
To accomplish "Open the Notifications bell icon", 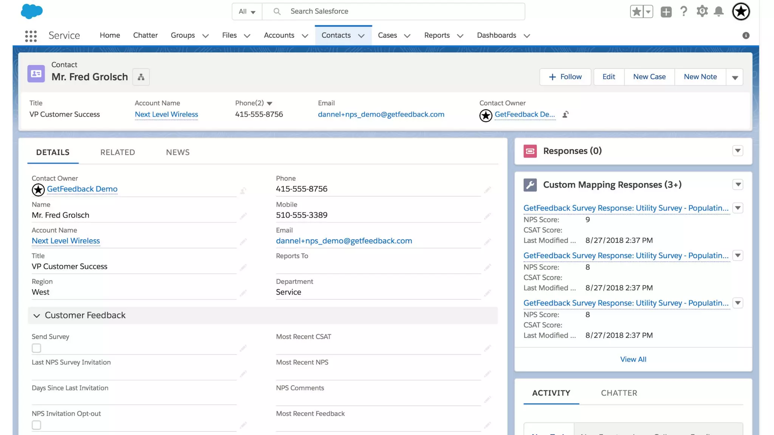I will 719,11.
